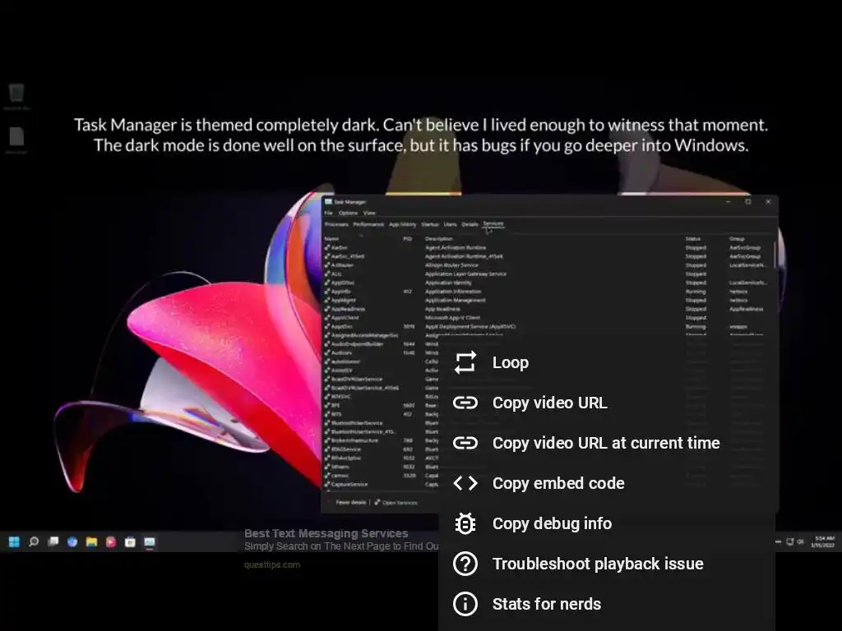Open the File menu in Task Manager
The height and width of the screenshot is (631, 842).
tap(329, 213)
